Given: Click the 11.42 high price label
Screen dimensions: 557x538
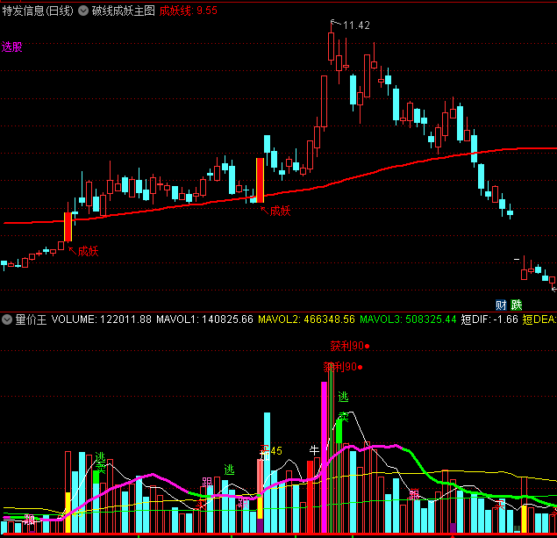Looking at the screenshot, I should (x=356, y=25).
